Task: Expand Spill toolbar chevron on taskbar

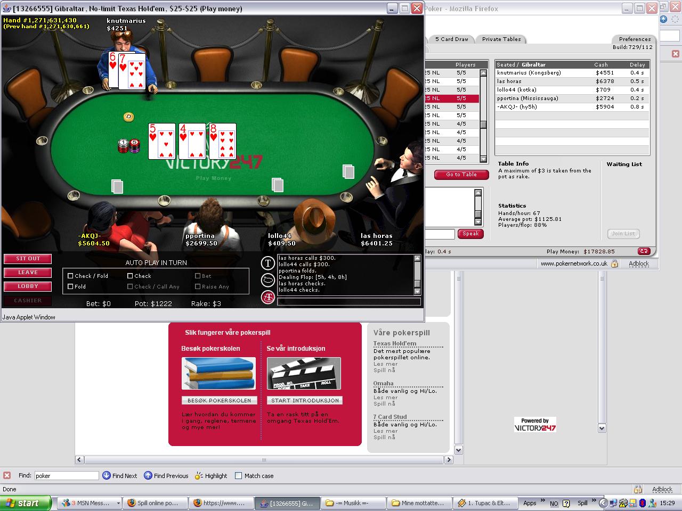Action: pyautogui.click(x=595, y=500)
